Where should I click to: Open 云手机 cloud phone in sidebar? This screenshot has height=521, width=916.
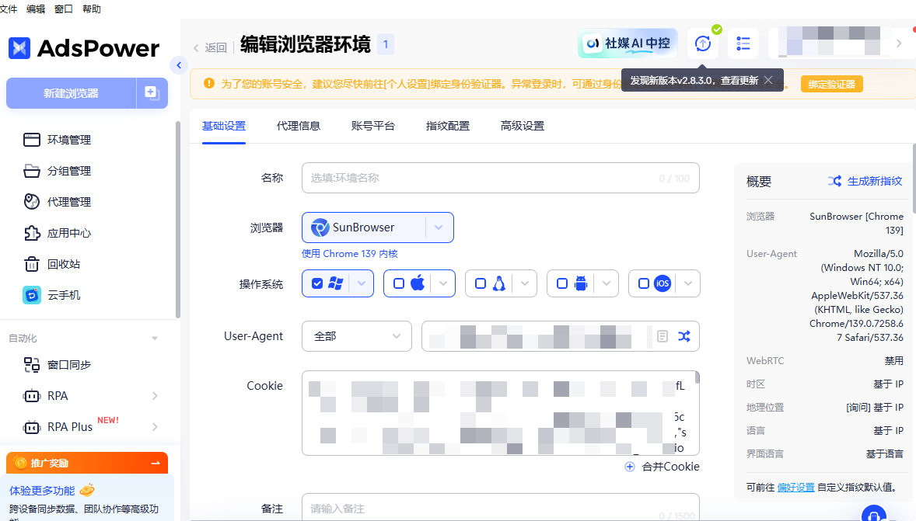[x=63, y=295]
